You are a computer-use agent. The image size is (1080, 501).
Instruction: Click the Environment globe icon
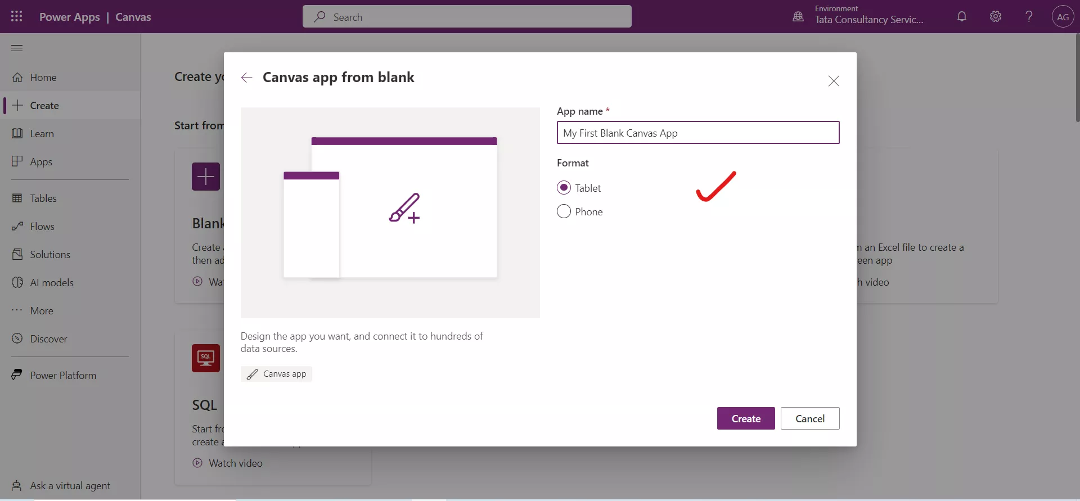point(798,16)
